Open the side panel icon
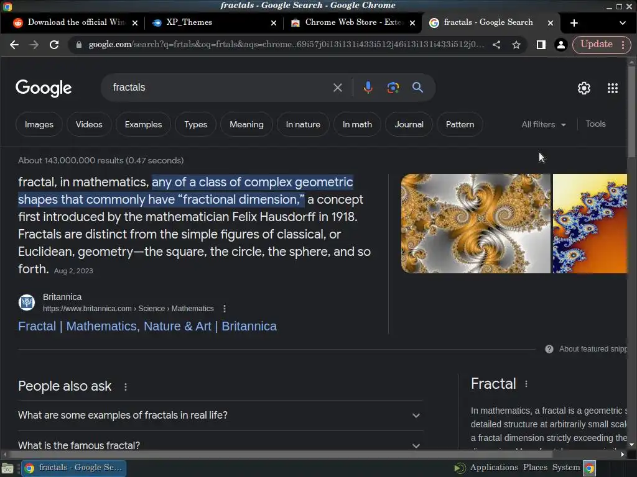Viewport: 637px width, 477px height. [541, 45]
